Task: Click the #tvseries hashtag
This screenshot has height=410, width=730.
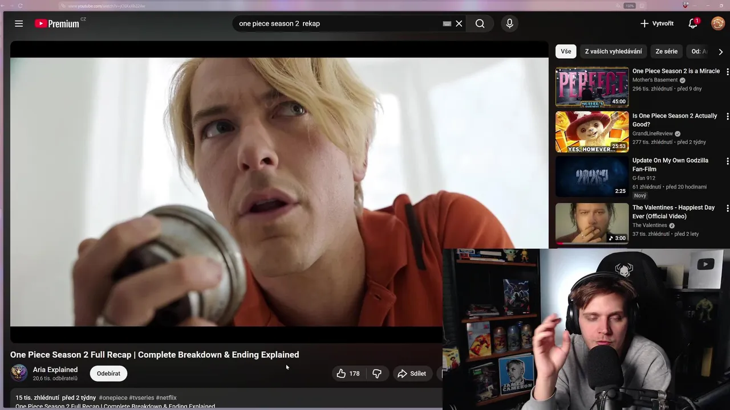Action: [141, 397]
